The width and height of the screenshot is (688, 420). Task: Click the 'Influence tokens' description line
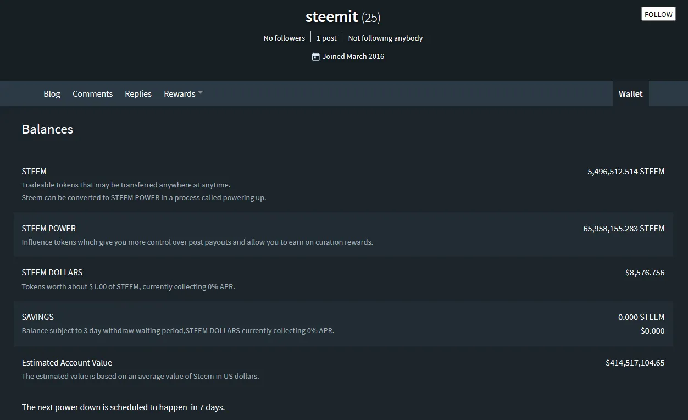197,242
